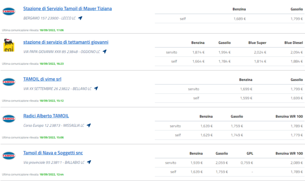This screenshot has height=181, width=305.
Task: Select the Blue Diesel servito price 2,094 €
Action: coord(291,52)
